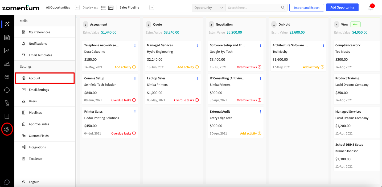Screen dimensions: 382x187
Task: Click the Google Eye Tech company name
Action: pyautogui.click(x=221, y=52)
